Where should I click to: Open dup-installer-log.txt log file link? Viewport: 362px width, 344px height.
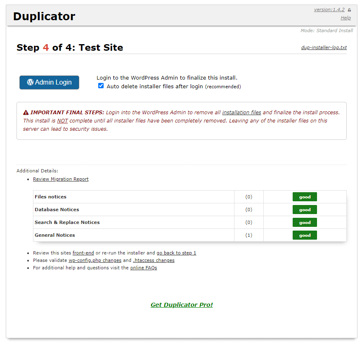pos(324,47)
